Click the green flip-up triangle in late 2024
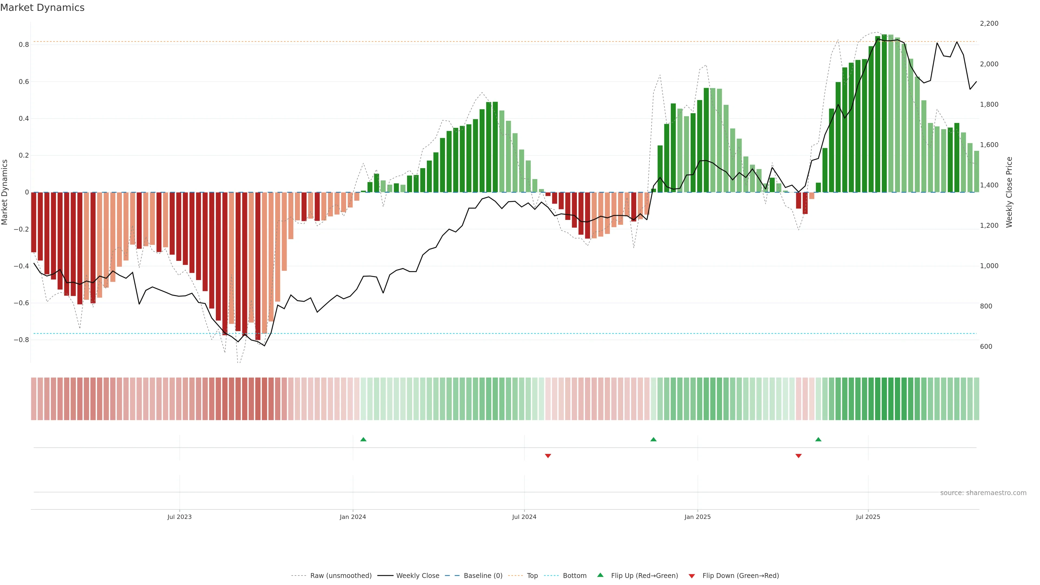 (x=653, y=439)
